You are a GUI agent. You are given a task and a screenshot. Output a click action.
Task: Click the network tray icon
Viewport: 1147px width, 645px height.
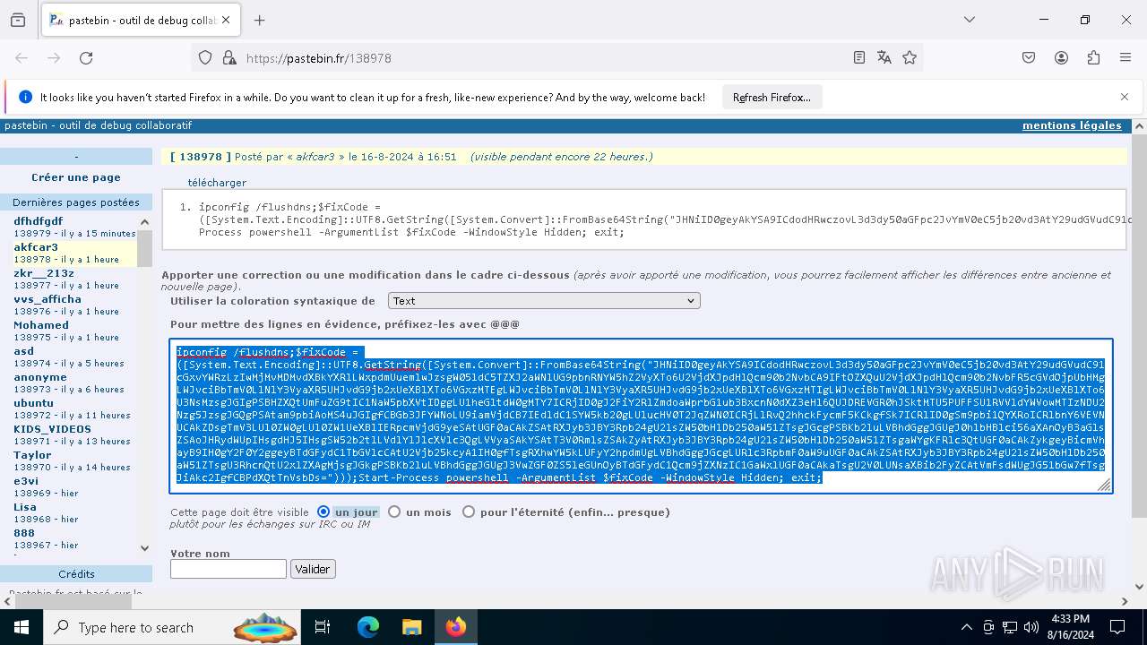(1010, 627)
